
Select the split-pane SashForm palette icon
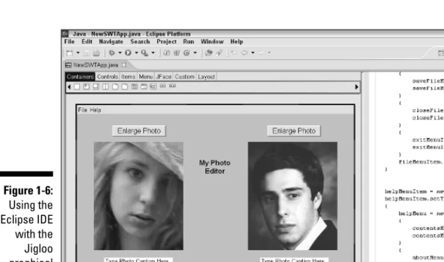coord(106,87)
